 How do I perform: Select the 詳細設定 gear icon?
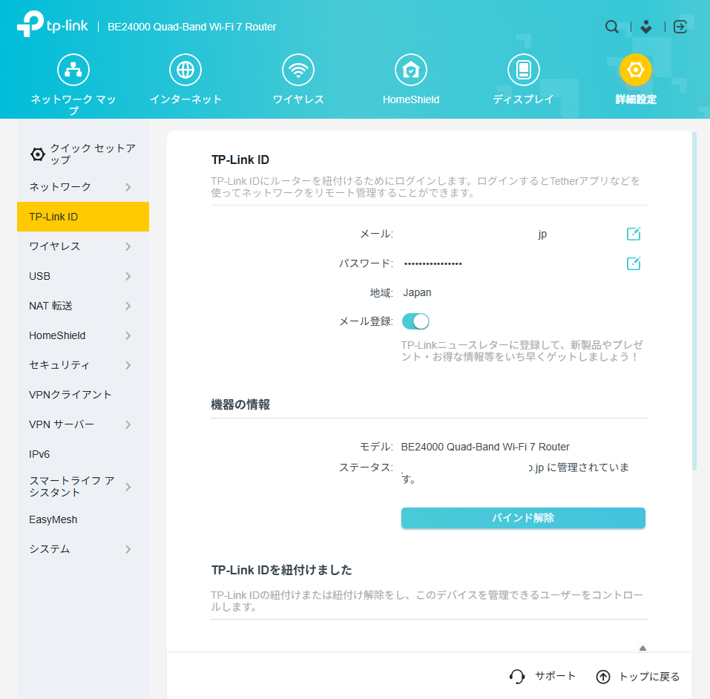(636, 70)
